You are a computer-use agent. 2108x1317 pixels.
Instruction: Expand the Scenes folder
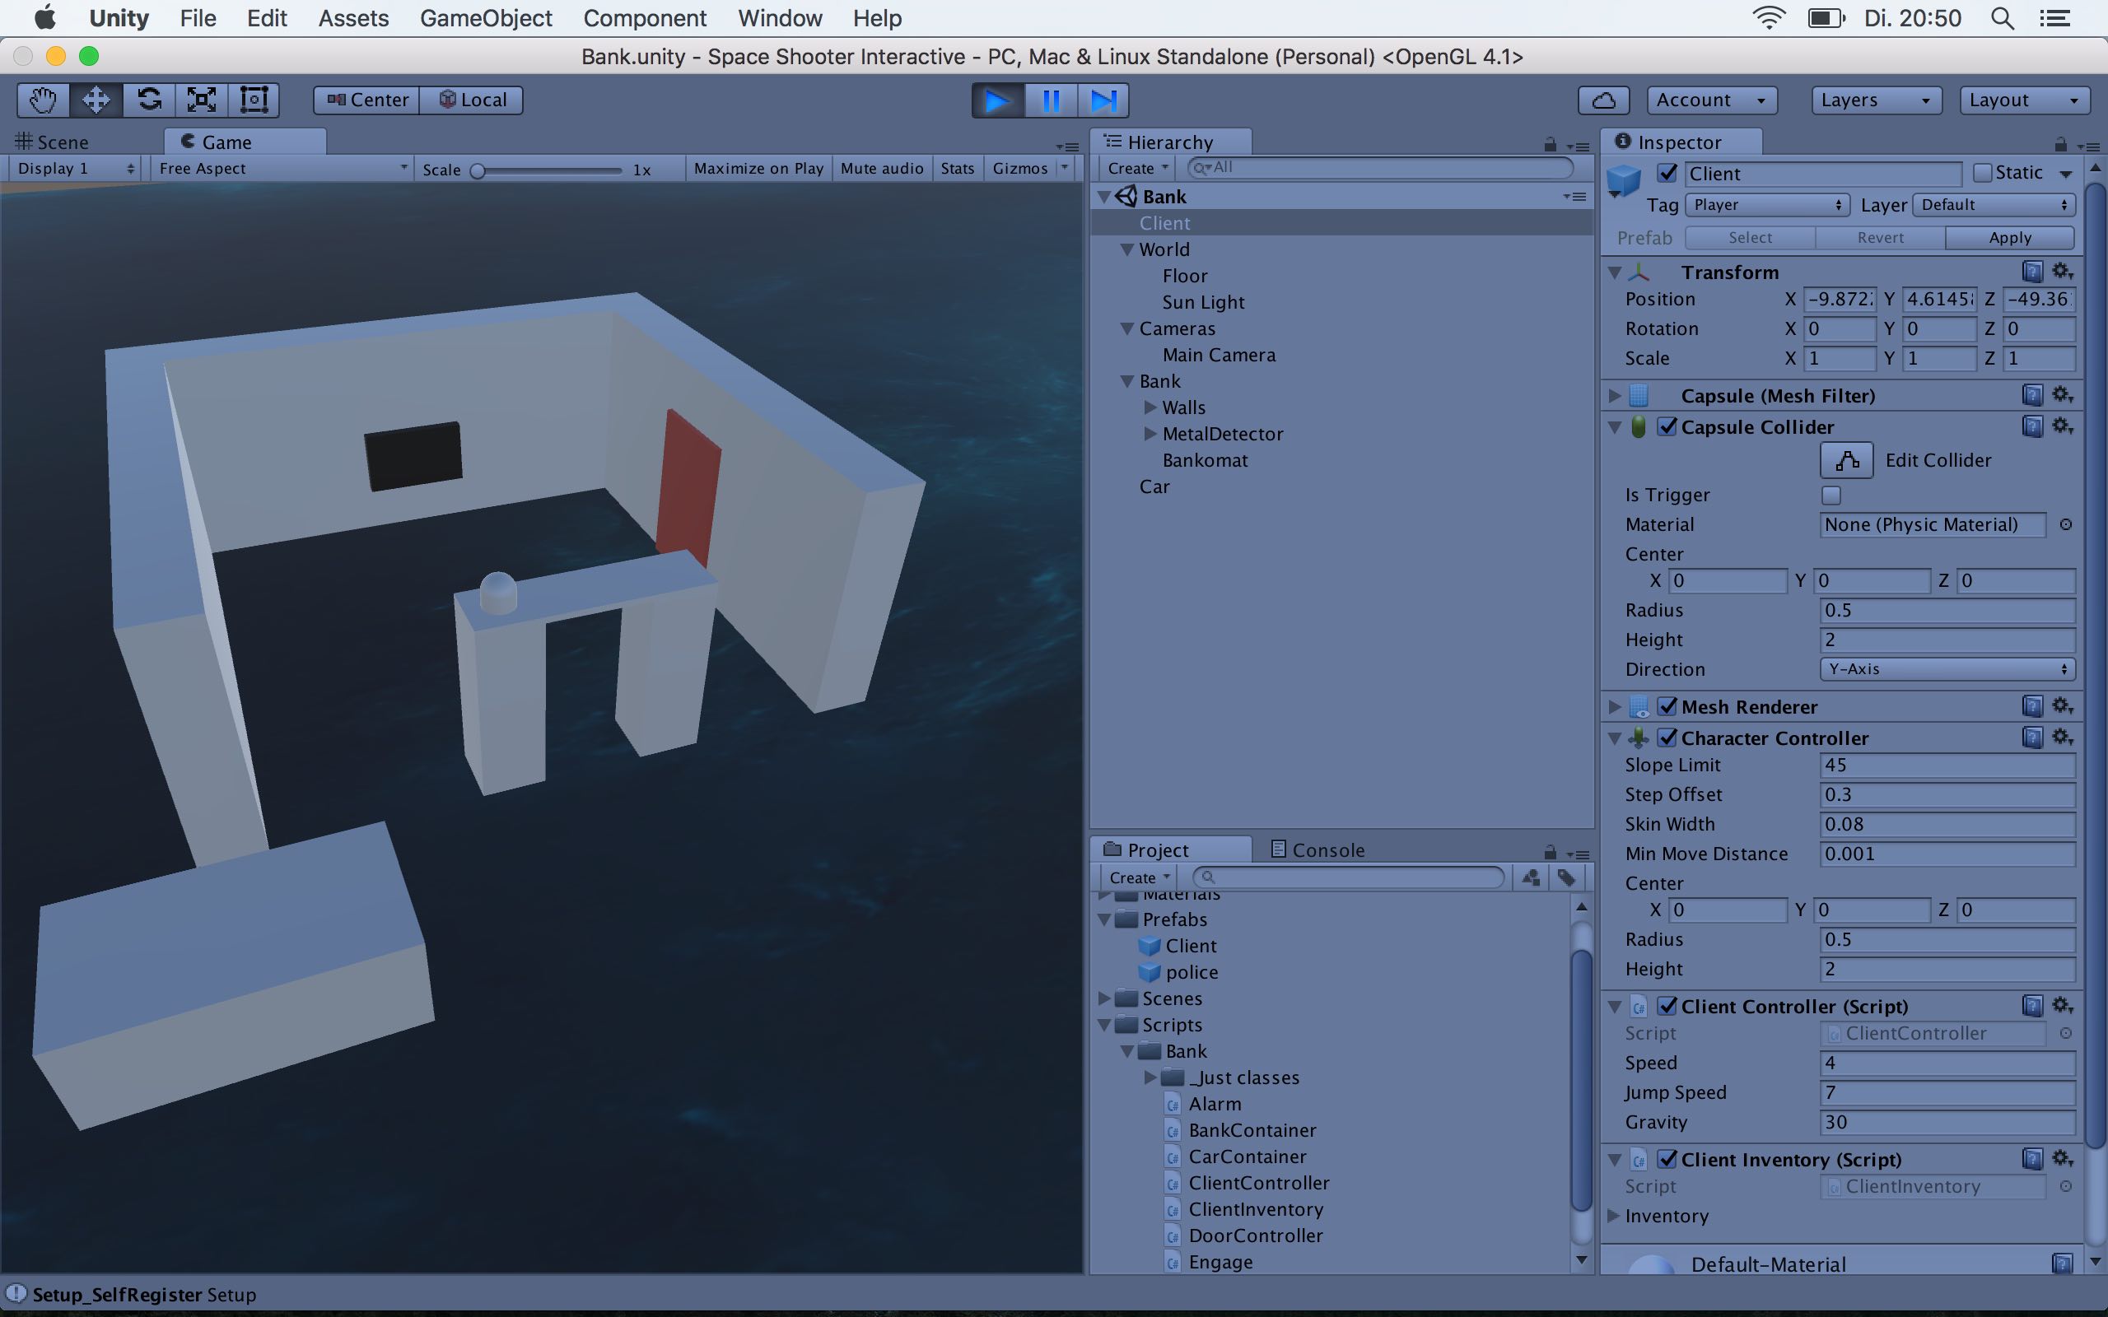pos(1103,998)
